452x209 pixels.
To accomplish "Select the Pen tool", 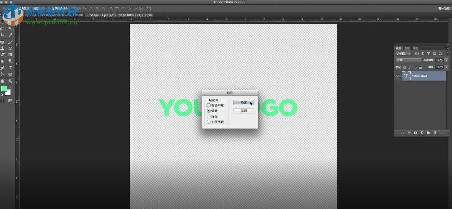I will pyautogui.click(x=3, y=68).
